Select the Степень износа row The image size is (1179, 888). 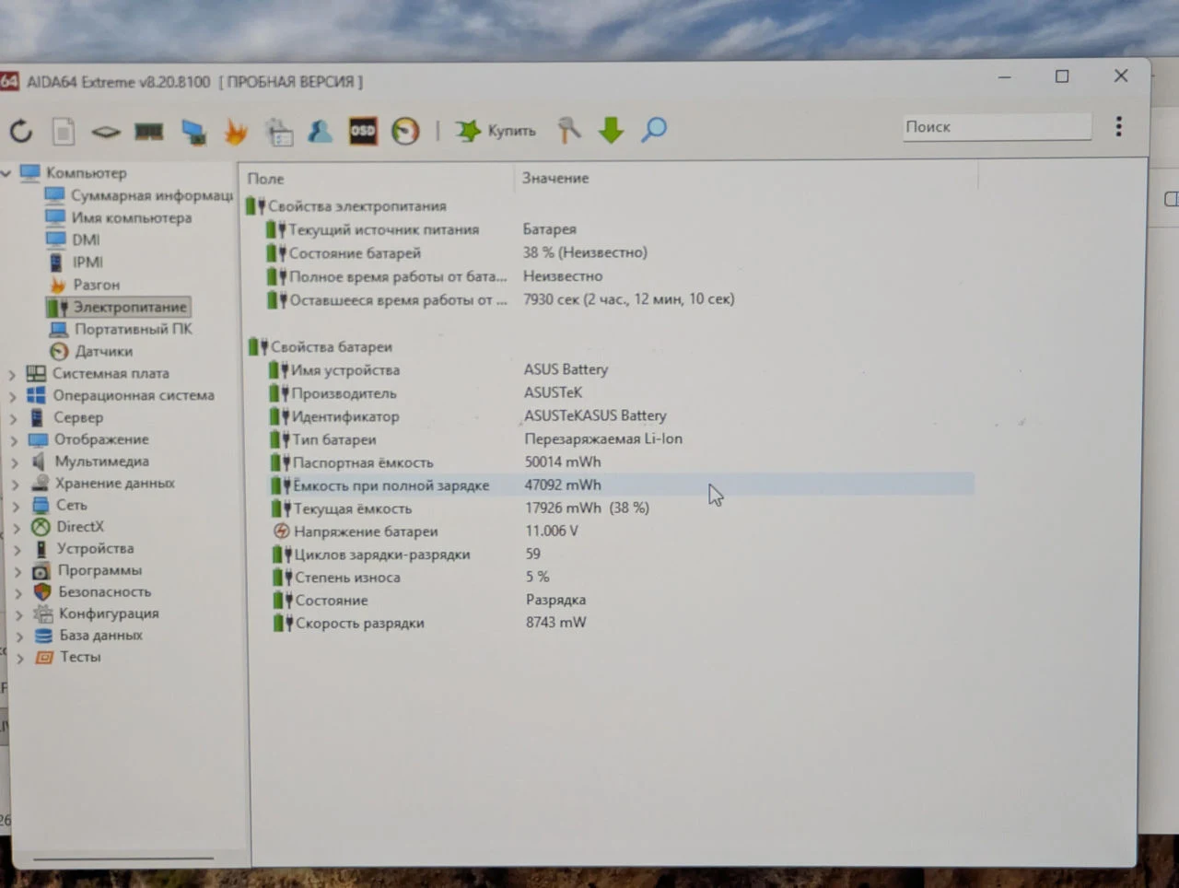[x=622, y=578]
